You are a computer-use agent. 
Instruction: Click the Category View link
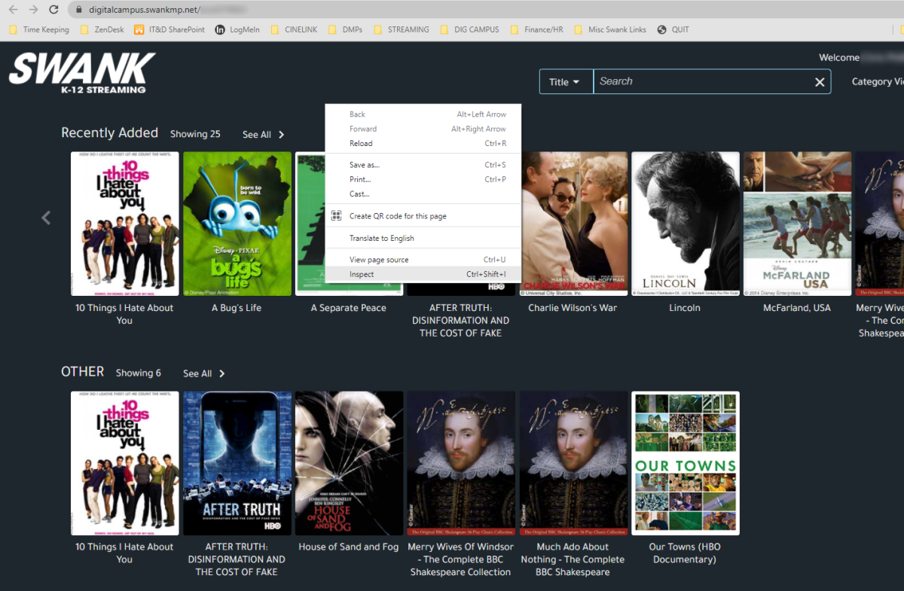coord(877,82)
